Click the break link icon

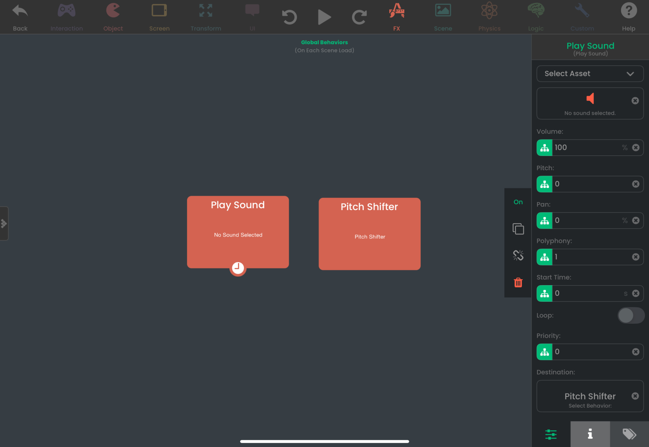(518, 255)
